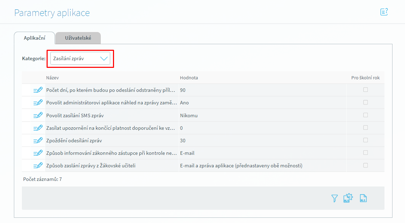Image resolution: width=405 pixels, height=223 pixels.
Task: Check 'Pro školní rok' box in 'Počet dní' row
Action: [x=365, y=90]
